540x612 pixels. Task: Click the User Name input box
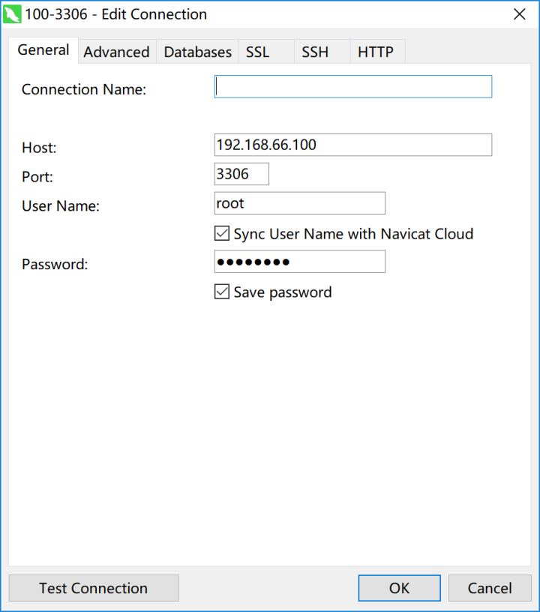coord(300,203)
